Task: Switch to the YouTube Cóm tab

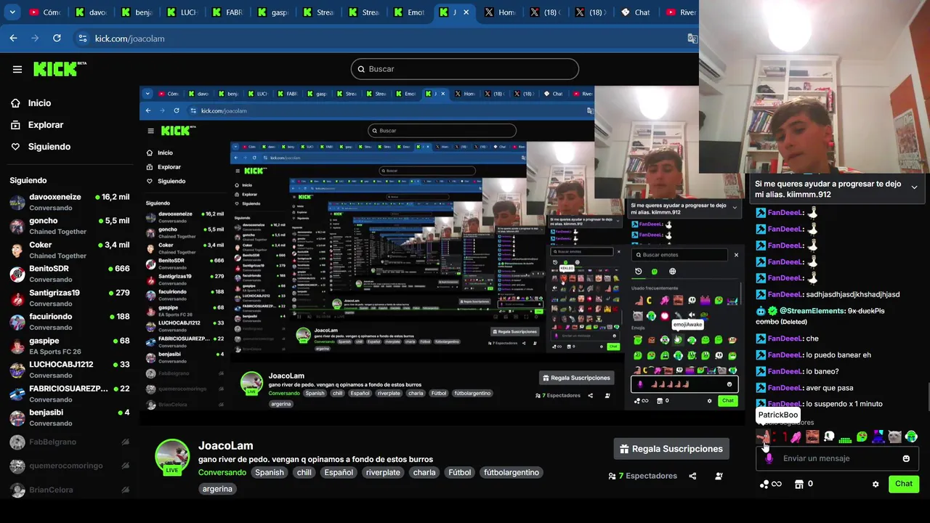Action: tap(45, 12)
